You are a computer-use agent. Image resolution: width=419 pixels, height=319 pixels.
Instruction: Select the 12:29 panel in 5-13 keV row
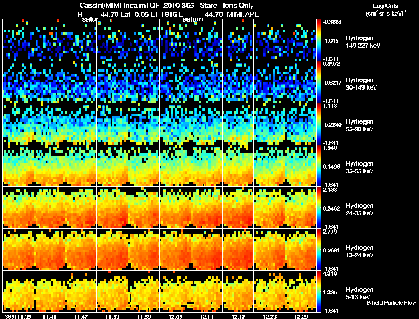tap(301, 291)
